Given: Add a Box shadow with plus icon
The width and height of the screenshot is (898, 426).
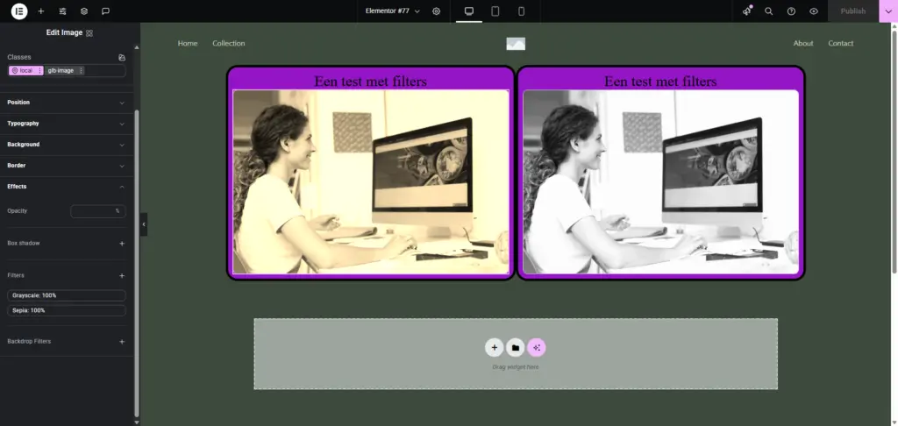Looking at the screenshot, I should coord(121,244).
